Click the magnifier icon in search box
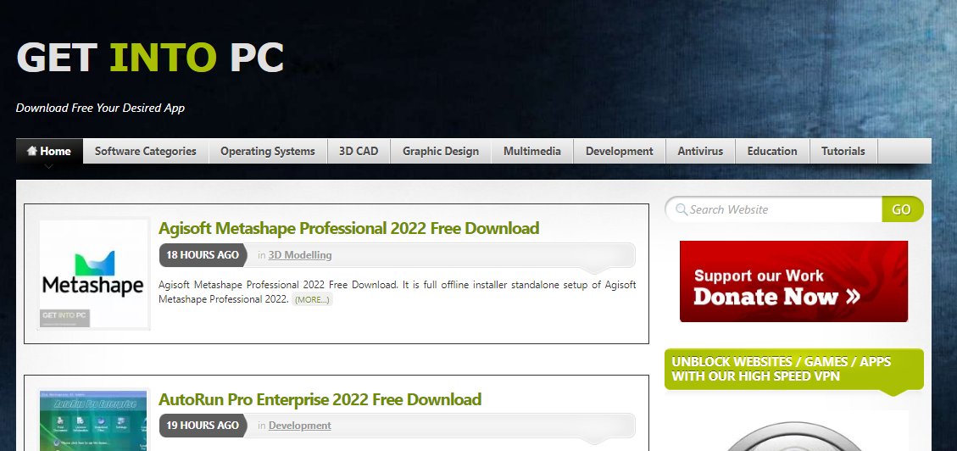957x451 pixels. click(679, 209)
